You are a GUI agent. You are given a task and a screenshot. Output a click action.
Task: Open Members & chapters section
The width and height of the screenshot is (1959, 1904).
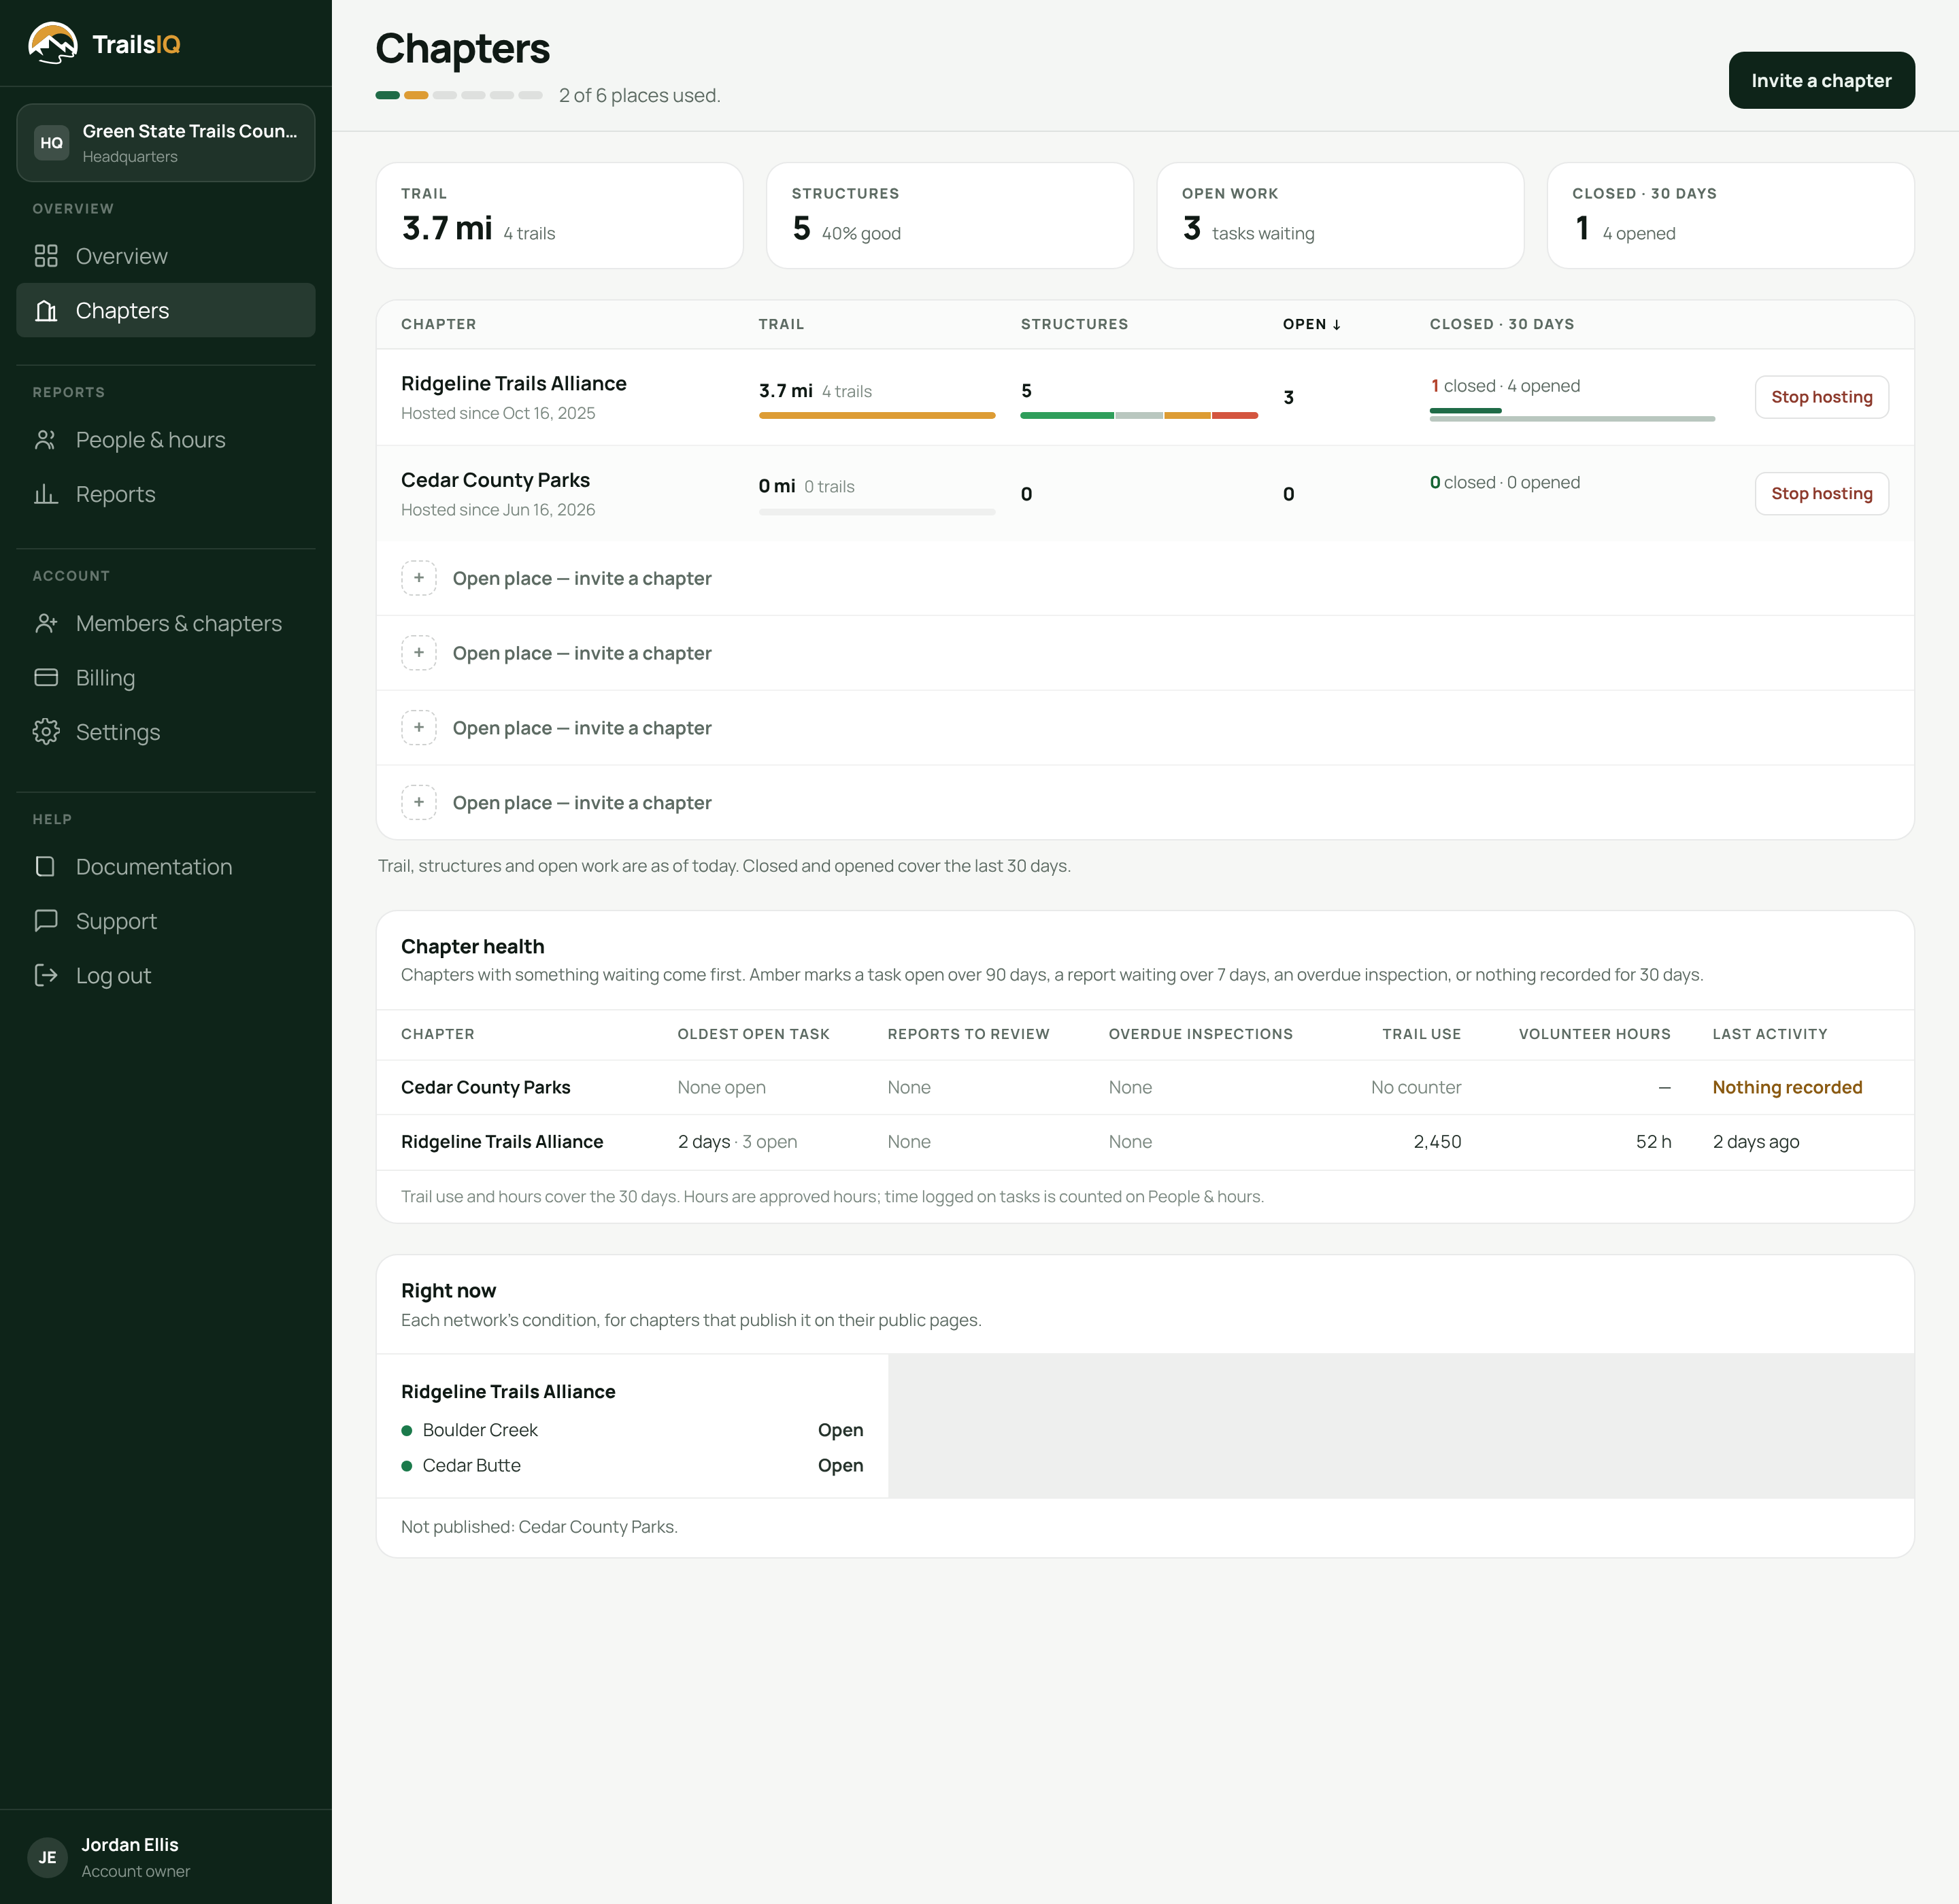(166, 623)
